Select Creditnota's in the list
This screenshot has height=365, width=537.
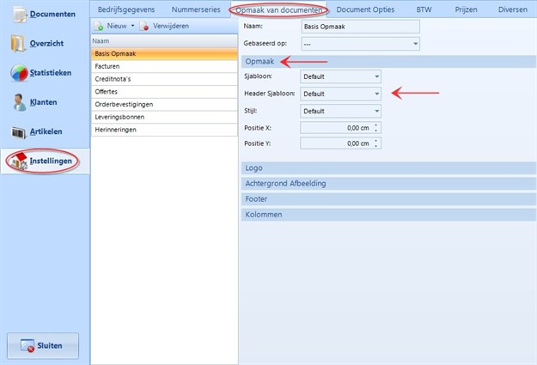[x=164, y=79]
